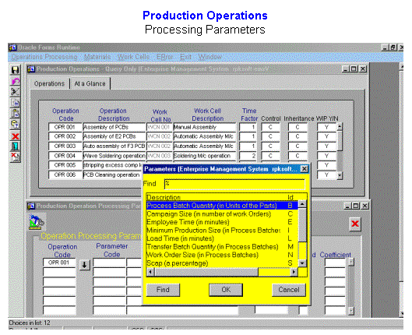Click right arrow of Parameters horizontal scrollbar
Viewport: 412px width, 335px height.
point(294,272)
